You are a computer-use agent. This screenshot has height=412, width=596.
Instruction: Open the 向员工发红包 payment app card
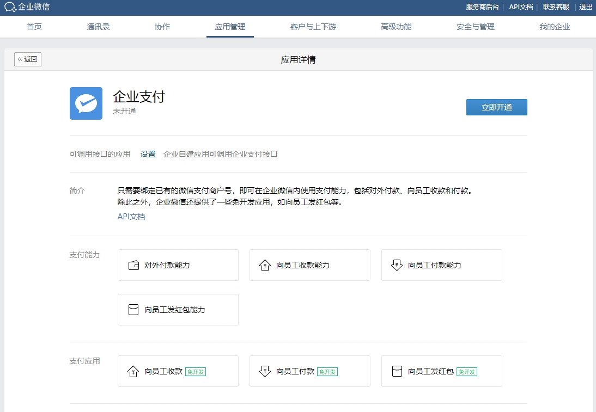442,371
